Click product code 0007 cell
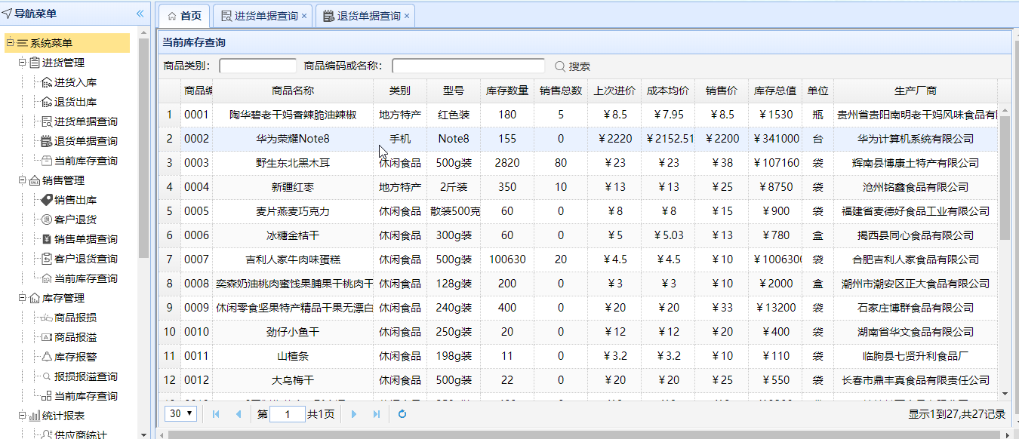Image resolution: width=1019 pixels, height=439 pixels. tap(196, 259)
